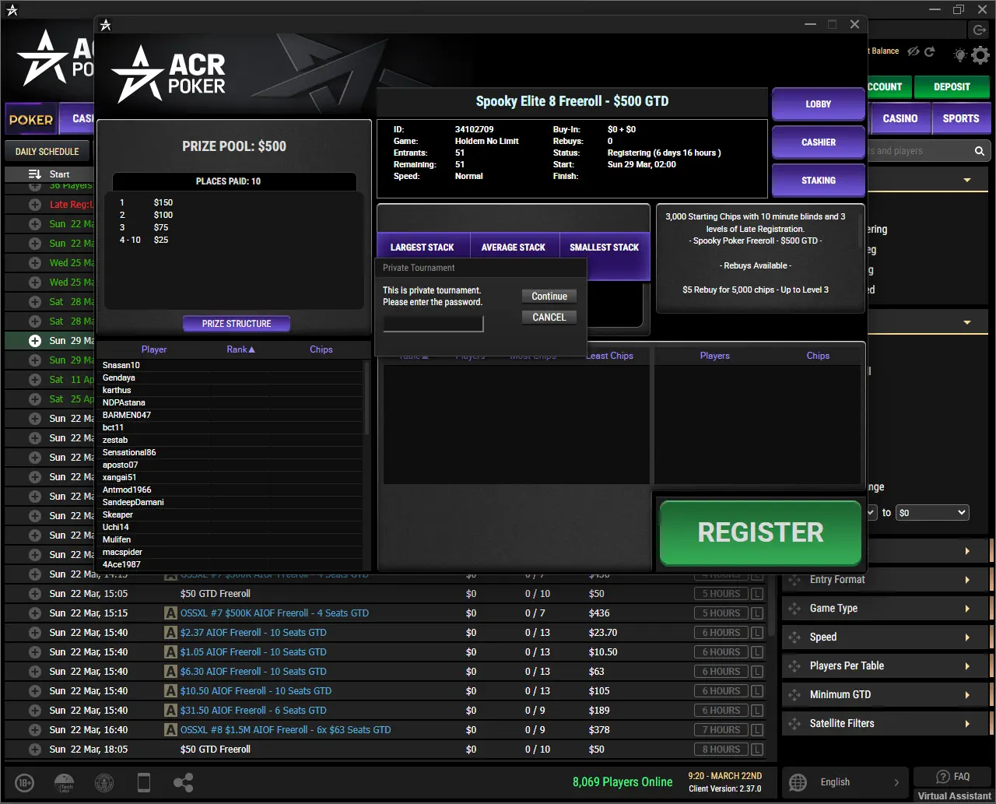Viewport: 996px width, 804px height.
Task: Open the $0 buy-in range dropdown
Action: click(931, 512)
